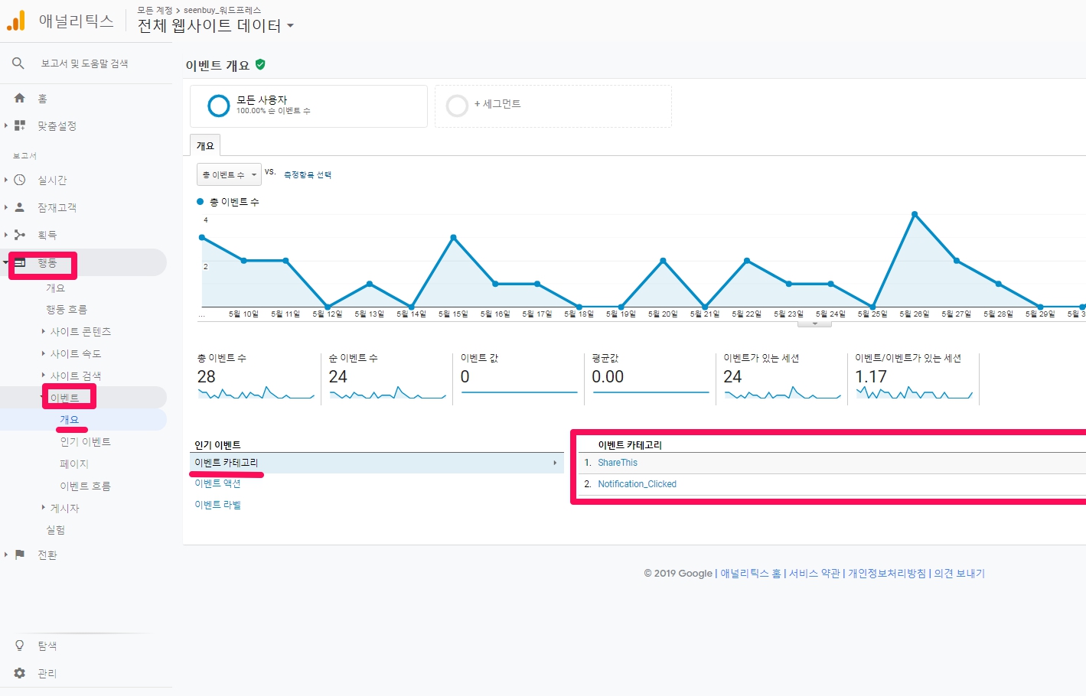
Task: Add a segment via + 세그먼트 box
Action: (497, 105)
